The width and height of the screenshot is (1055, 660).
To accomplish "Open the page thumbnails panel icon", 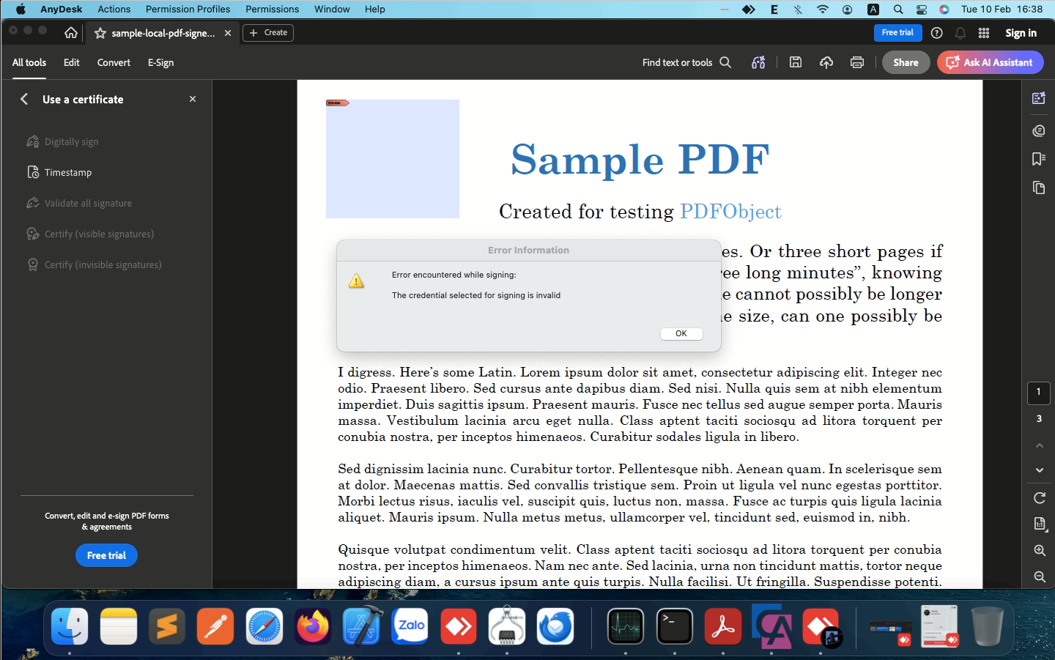I will coord(1039,188).
